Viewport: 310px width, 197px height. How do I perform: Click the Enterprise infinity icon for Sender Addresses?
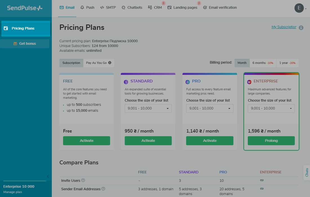coord(262,189)
